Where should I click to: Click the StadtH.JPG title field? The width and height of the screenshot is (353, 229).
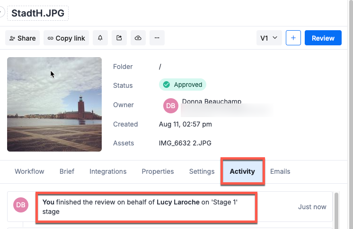click(x=38, y=13)
